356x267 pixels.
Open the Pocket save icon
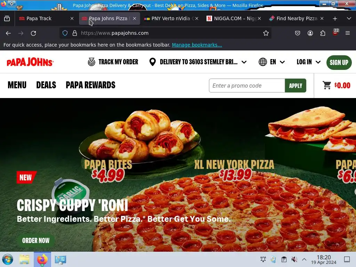298,33
